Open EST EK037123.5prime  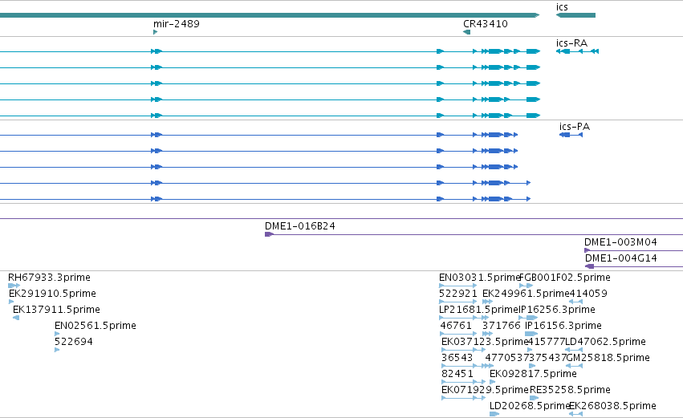point(485,342)
